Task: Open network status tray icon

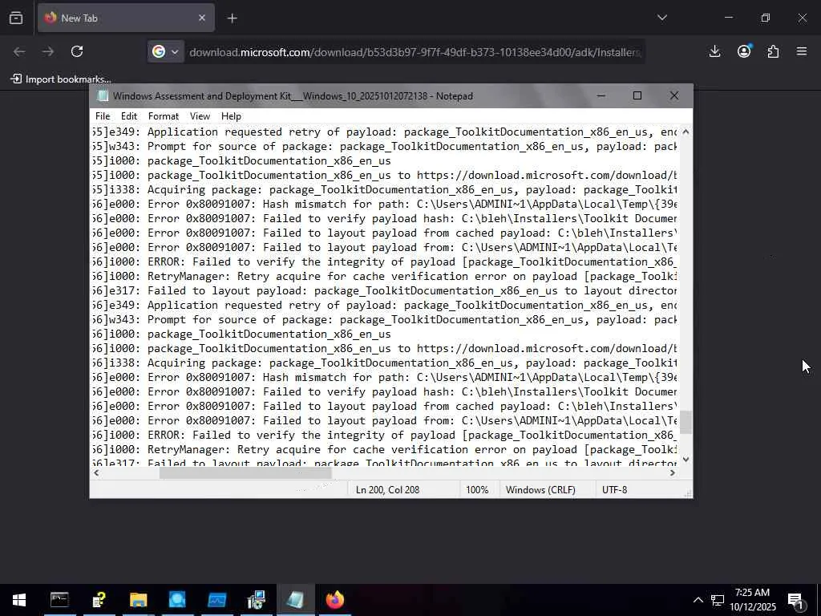Action: [717, 600]
